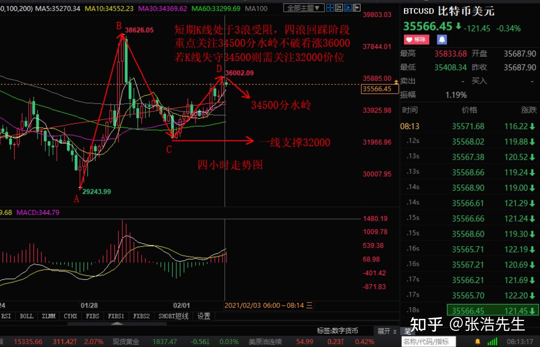The width and height of the screenshot is (540, 347).
Task: Click the 移除 remove favorite button
Action: (x=417, y=40)
